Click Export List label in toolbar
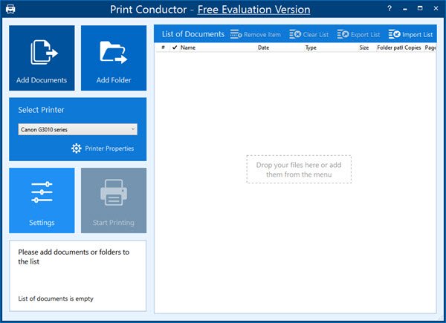Image resolution: width=446 pixels, height=323 pixels. coord(365,35)
